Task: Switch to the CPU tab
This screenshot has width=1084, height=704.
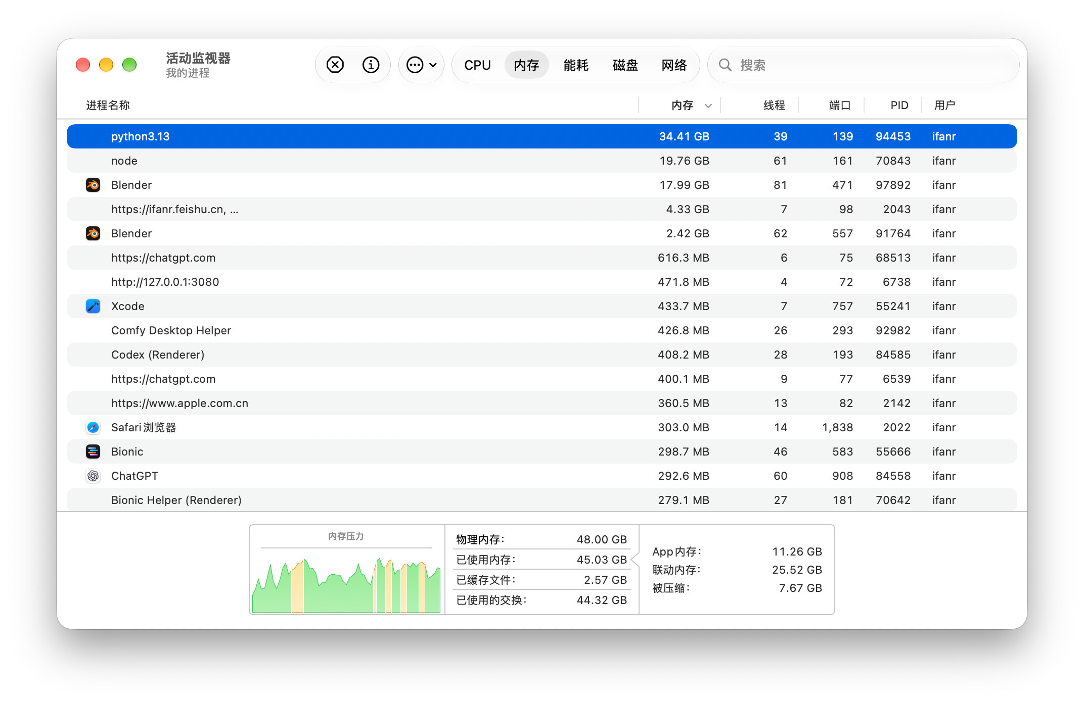Action: [477, 65]
